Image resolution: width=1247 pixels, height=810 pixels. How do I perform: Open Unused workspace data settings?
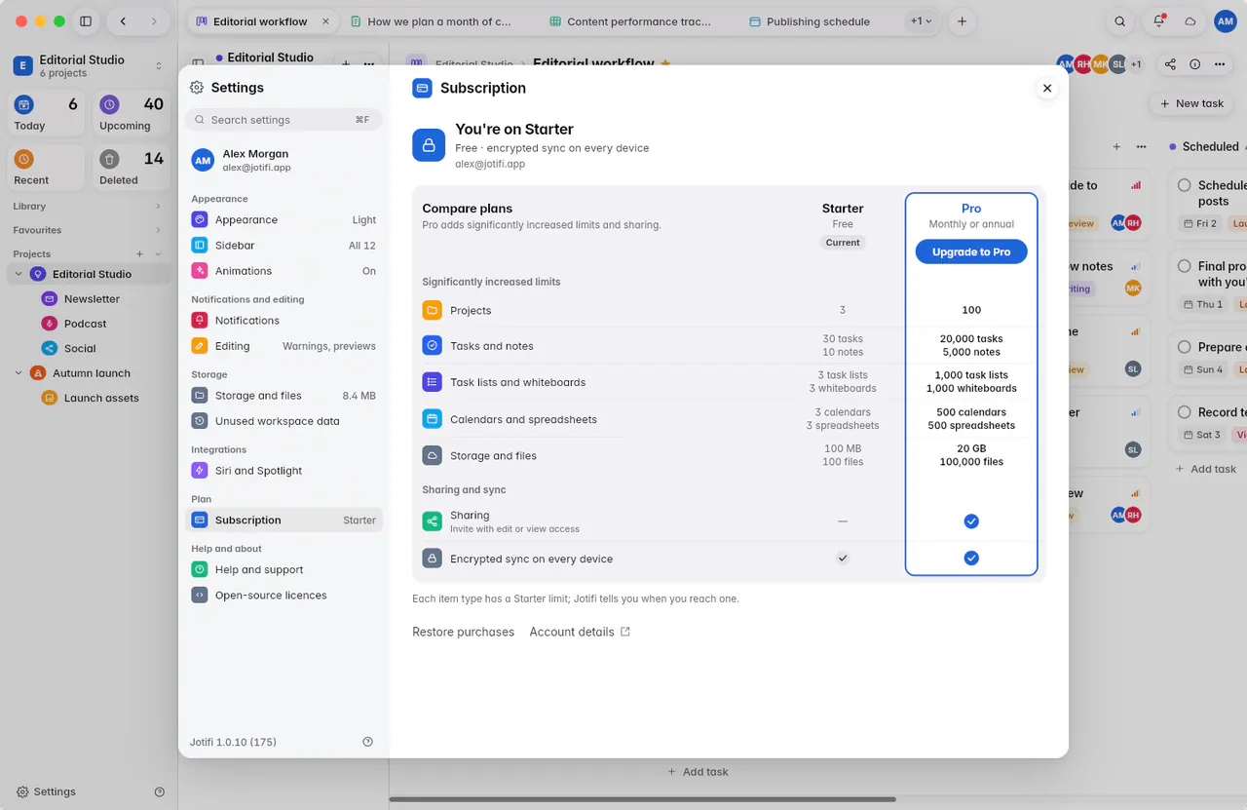(283, 421)
